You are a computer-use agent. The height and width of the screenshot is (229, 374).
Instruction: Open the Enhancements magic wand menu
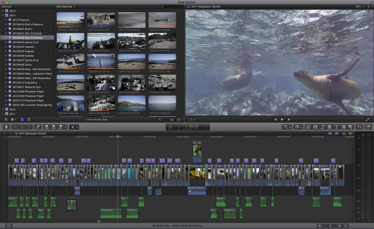click(286, 127)
